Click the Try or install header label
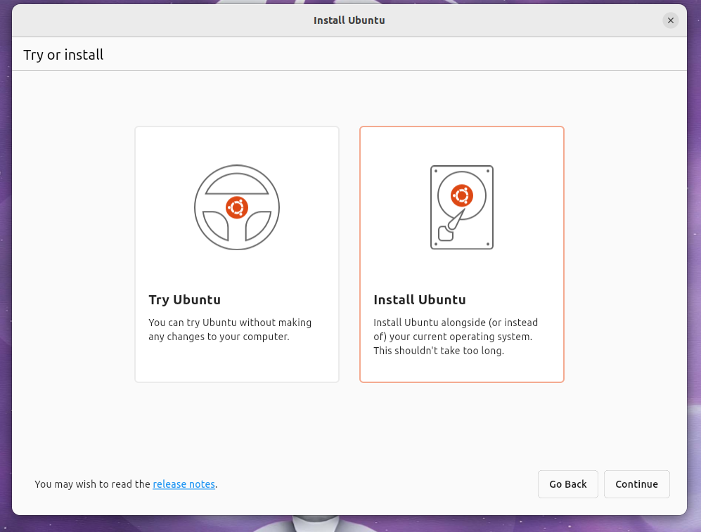The width and height of the screenshot is (701, 532). [63, 53]
